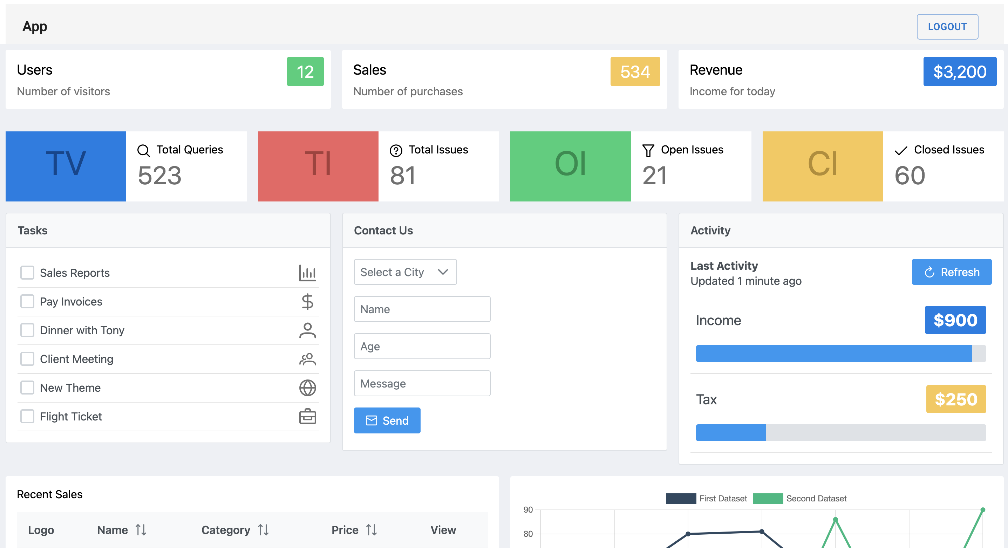Screen dimensions: 1008x548
Task: Tick the Client Meeting checkbox
Action: tap(27, 359)
